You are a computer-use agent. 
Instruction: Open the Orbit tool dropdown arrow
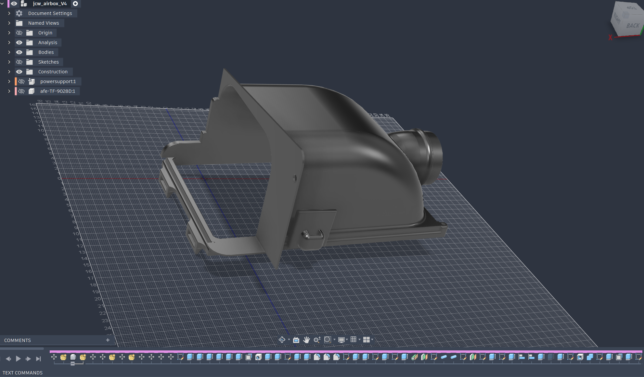pyautogui.click(x=289, y=340)
